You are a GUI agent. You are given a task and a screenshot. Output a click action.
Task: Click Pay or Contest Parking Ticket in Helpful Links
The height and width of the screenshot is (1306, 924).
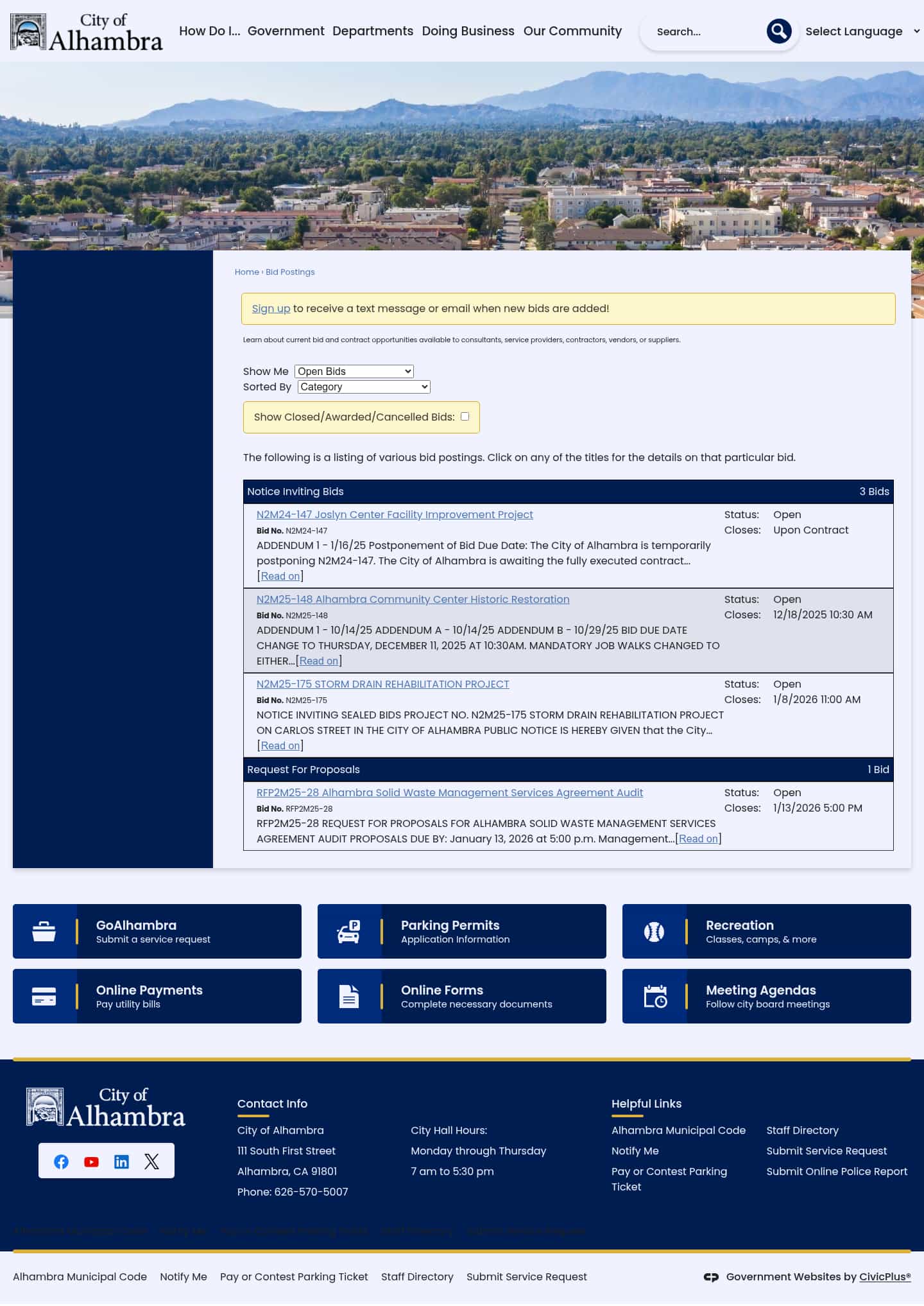coord(669,1179)
